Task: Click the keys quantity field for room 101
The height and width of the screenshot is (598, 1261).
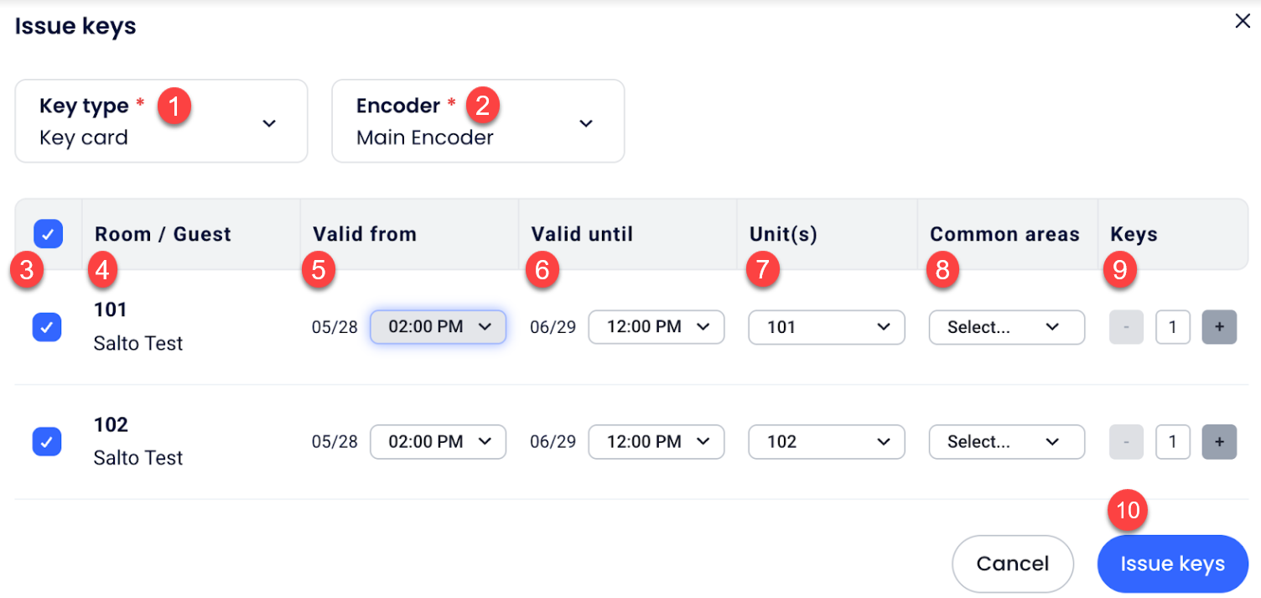Action: (x=1172, y=327)
